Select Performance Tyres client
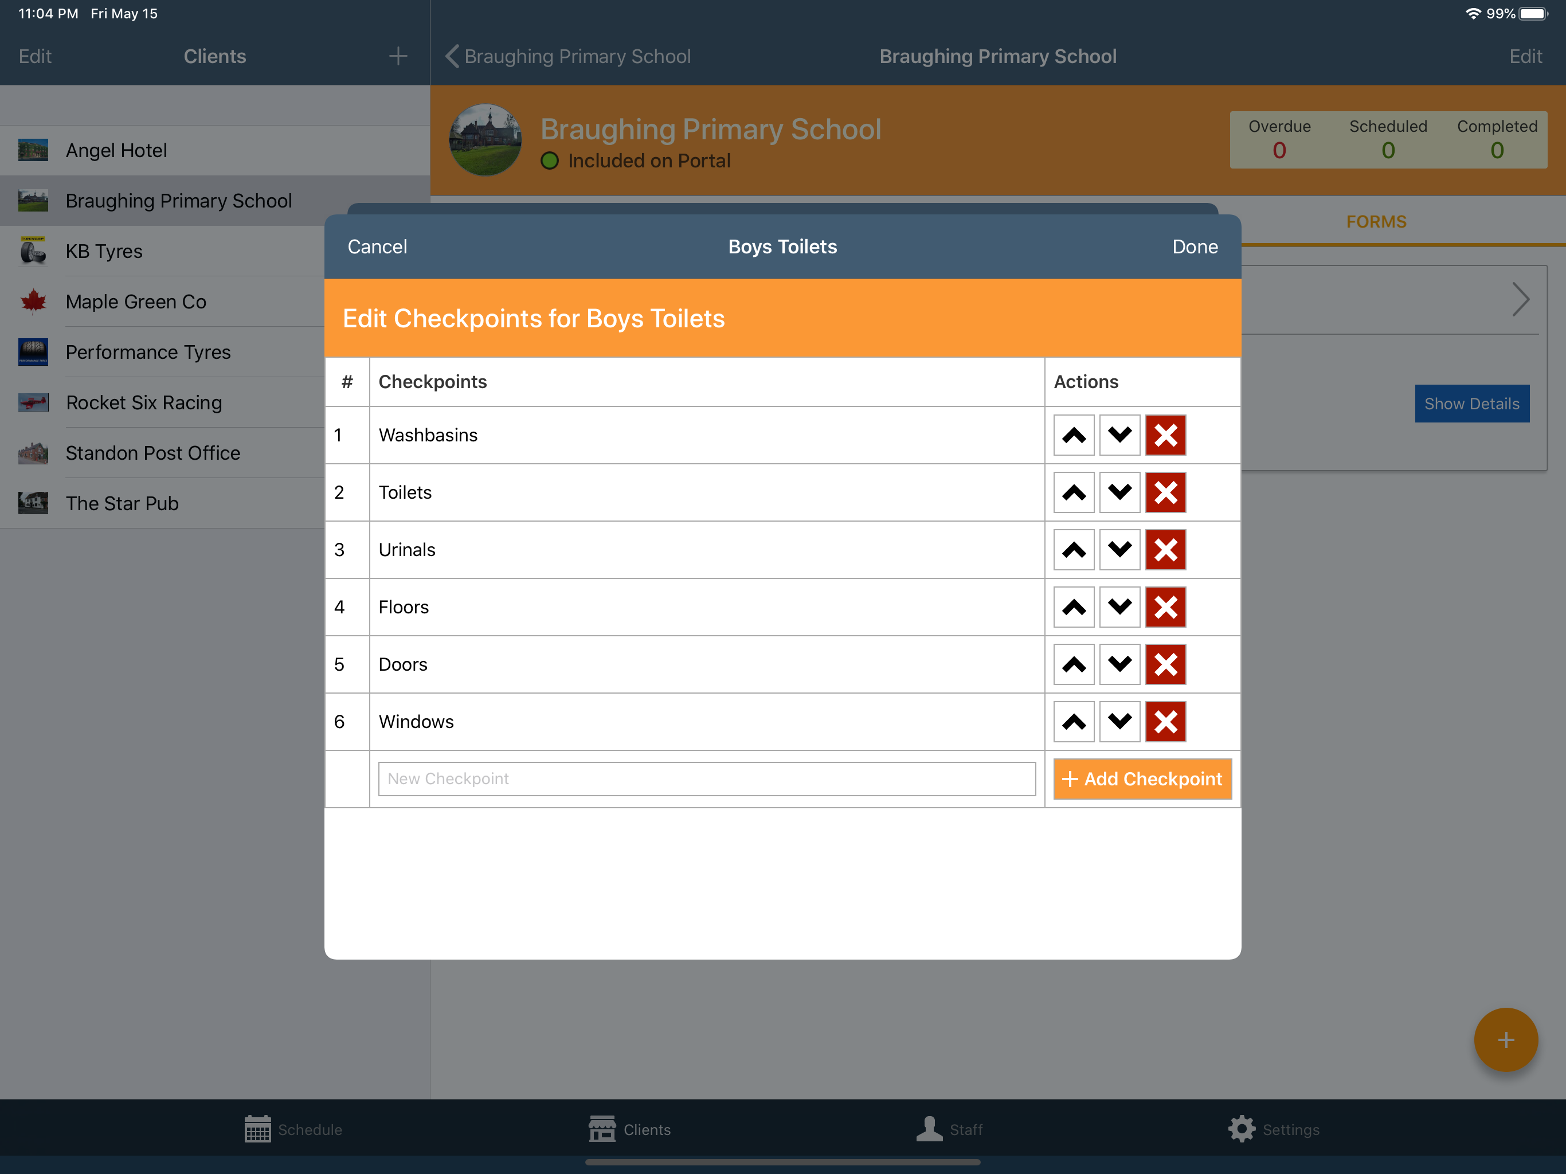The height and width of the screenshot is (1174, 1566). coord(163,351)
